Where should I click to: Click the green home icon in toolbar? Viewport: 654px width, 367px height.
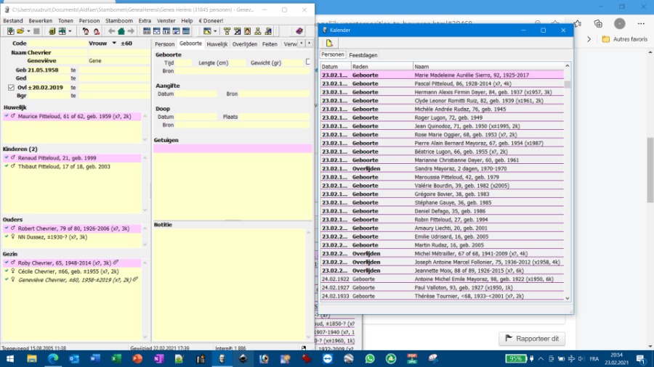tap(121, 31)
